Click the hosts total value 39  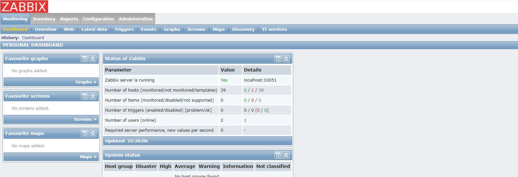coord(223,90)
